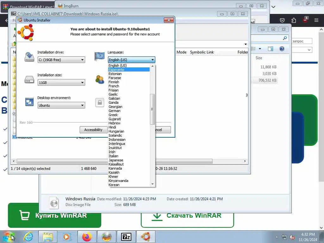Click the partially hidden Cancel button

(x=163, y=130)
